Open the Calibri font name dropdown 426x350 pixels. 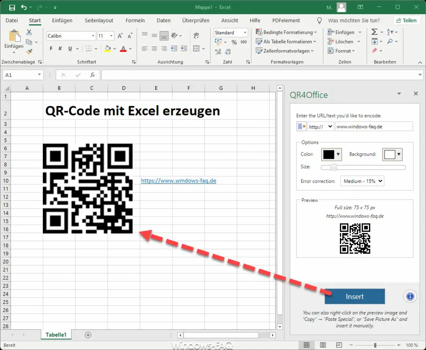pos(93,36)
